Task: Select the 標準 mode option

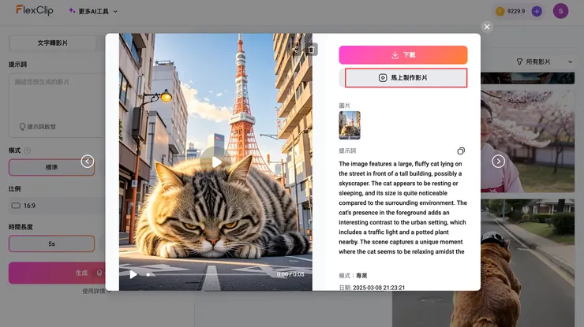Action: [51, 167]
